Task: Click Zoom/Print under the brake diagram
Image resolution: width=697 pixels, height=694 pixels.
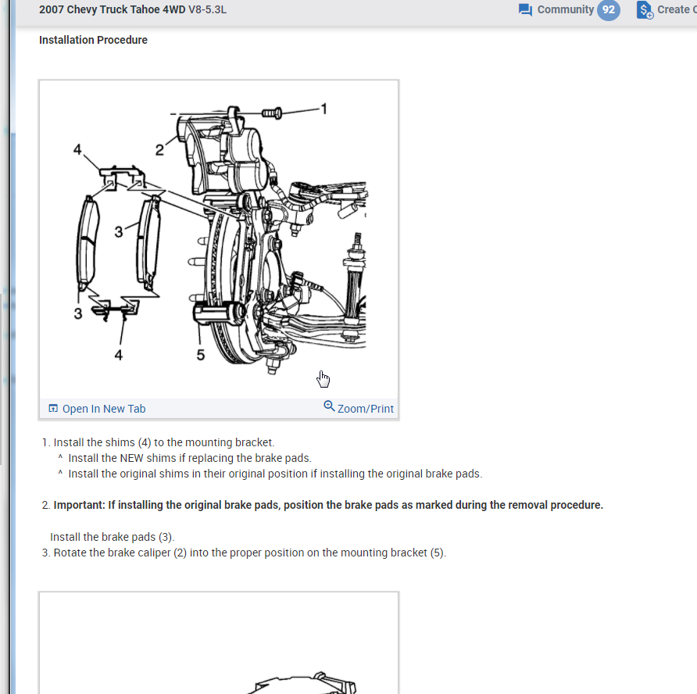Action: (366, 409)
